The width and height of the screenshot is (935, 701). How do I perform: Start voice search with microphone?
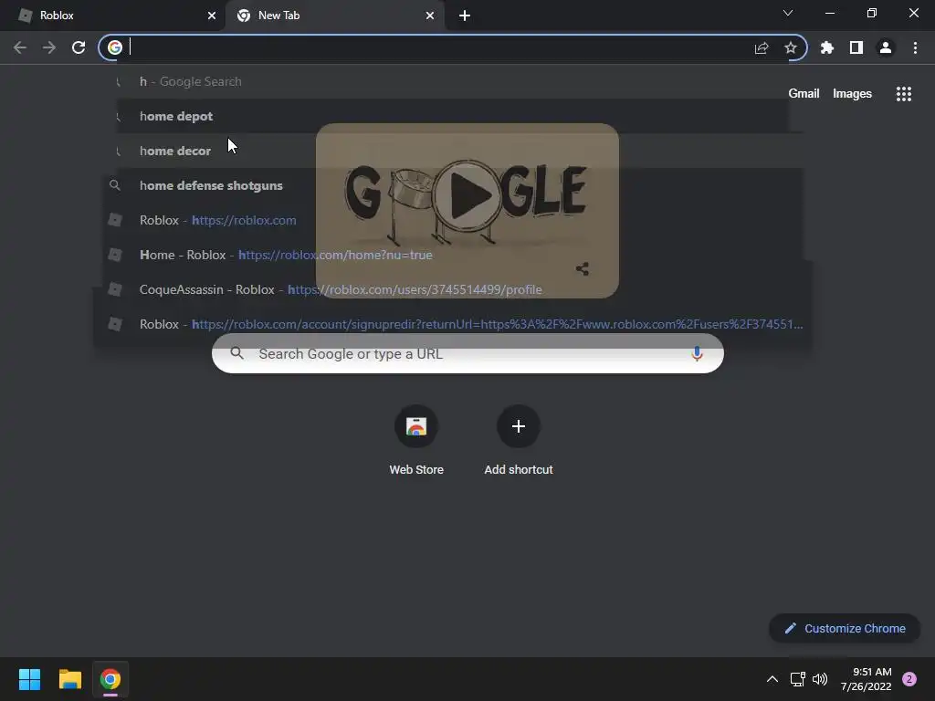pos(697,353)
